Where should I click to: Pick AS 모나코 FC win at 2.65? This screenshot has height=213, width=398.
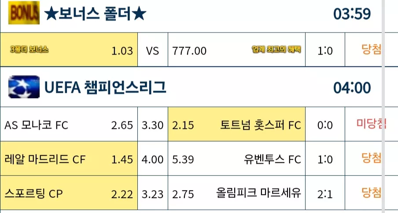pos(69,124)
